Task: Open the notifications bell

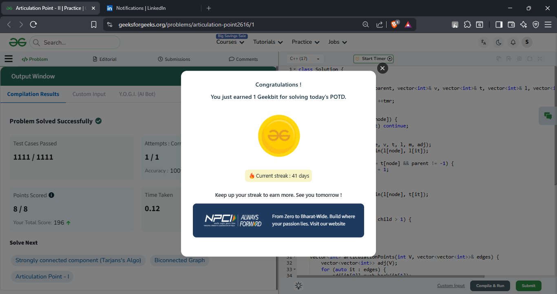Action: click(x=513, y=42)
